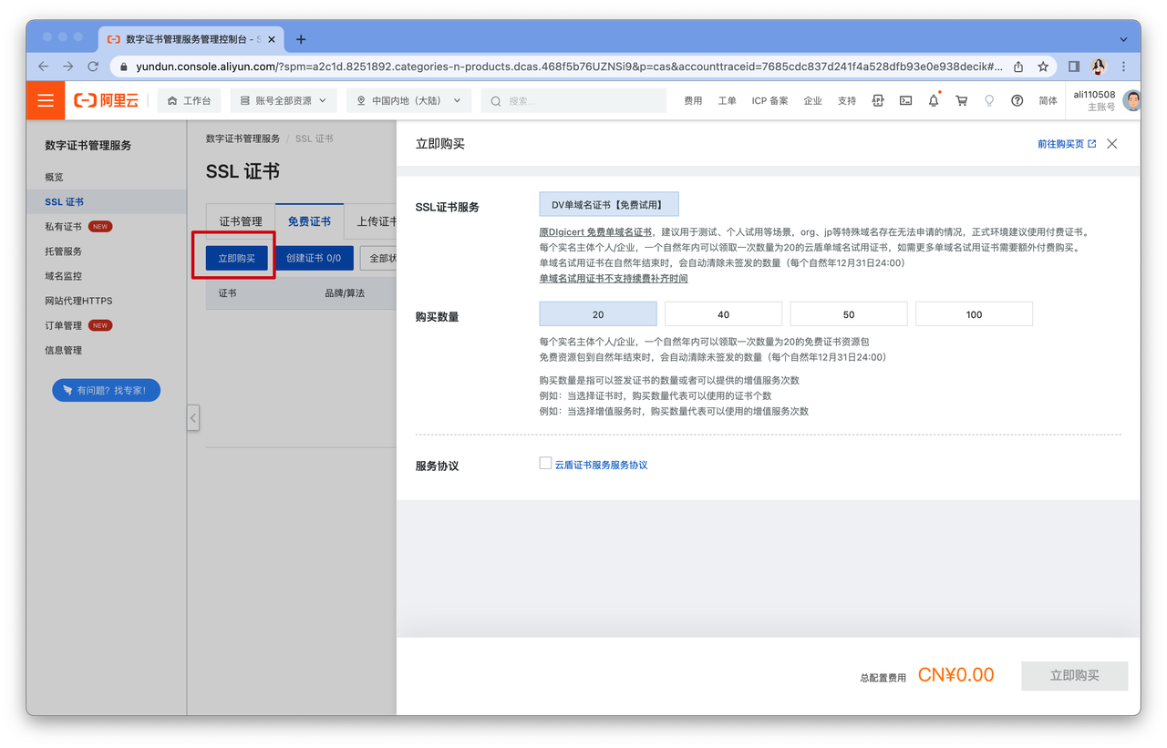1167x748 pixels.
Task: Click the API developer tools icon
Action: click(x=878, y=101)
